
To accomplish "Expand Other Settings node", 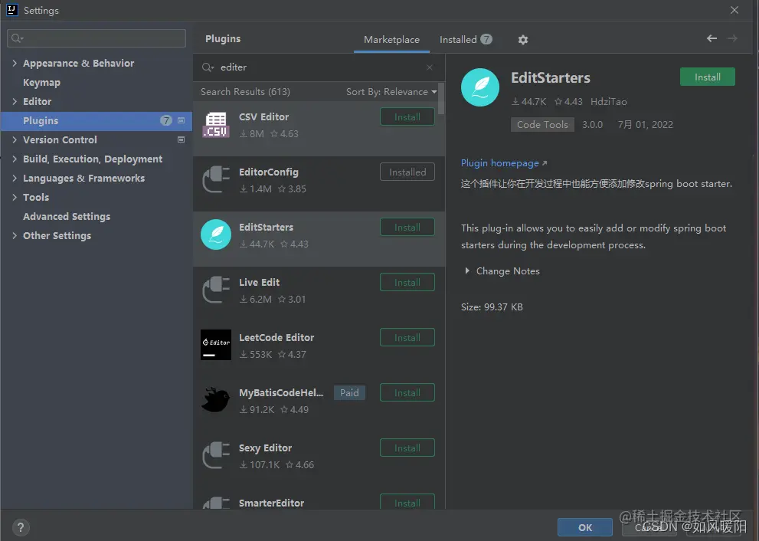I will pos(15,235).
